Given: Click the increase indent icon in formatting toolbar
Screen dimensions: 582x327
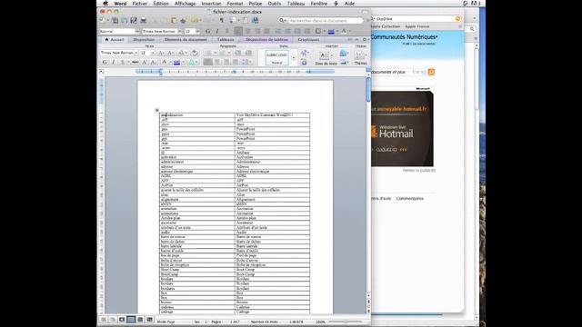Looking at the screenshot, I should tap(306, 31).
